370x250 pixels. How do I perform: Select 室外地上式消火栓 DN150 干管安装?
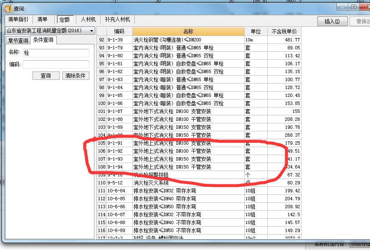(199, 167)
